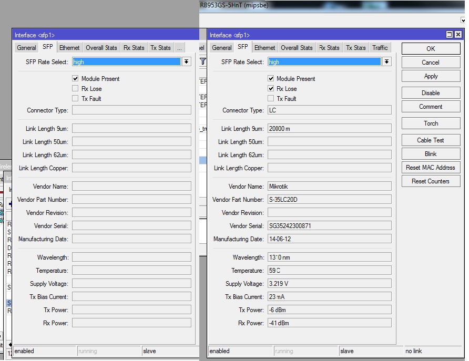The image size is (469, 361).
Task: Click Vendor Name field showing Mikrotik
Action: [x=329, y=187]
